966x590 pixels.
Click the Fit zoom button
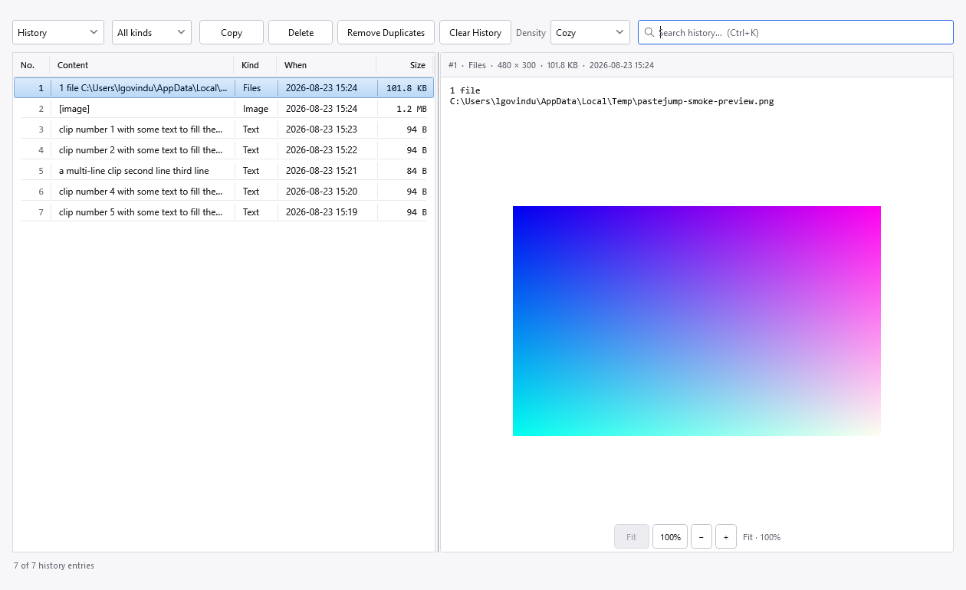[x=632, y=537]
